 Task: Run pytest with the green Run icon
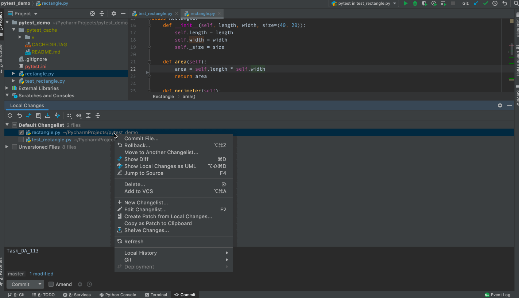coord(406,3)
